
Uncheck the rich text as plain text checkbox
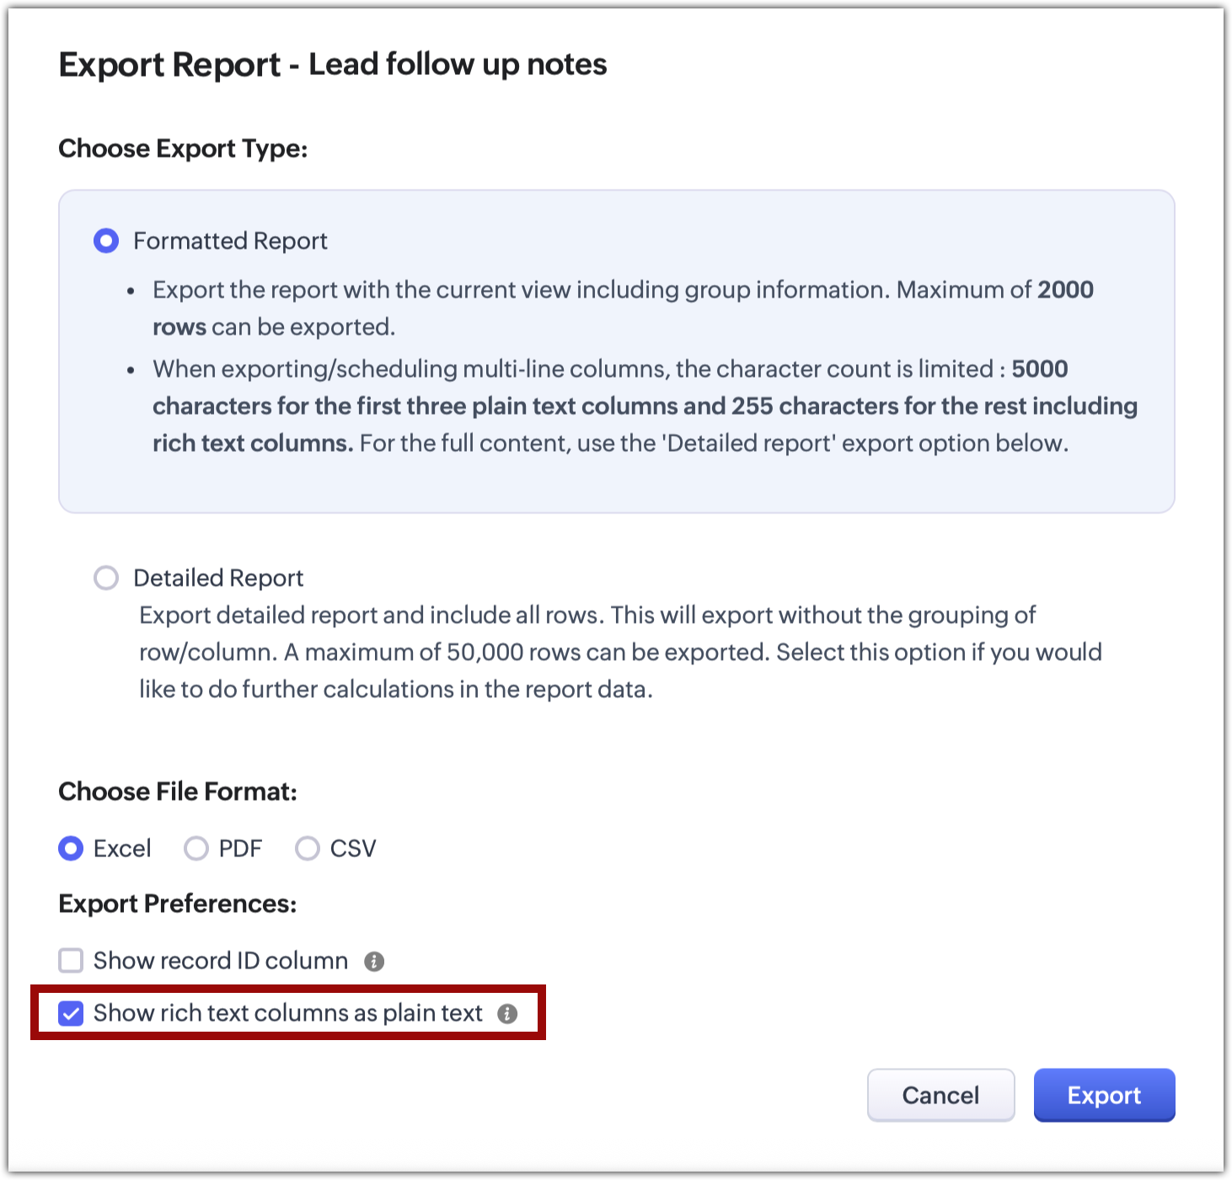pos(71,1013)
